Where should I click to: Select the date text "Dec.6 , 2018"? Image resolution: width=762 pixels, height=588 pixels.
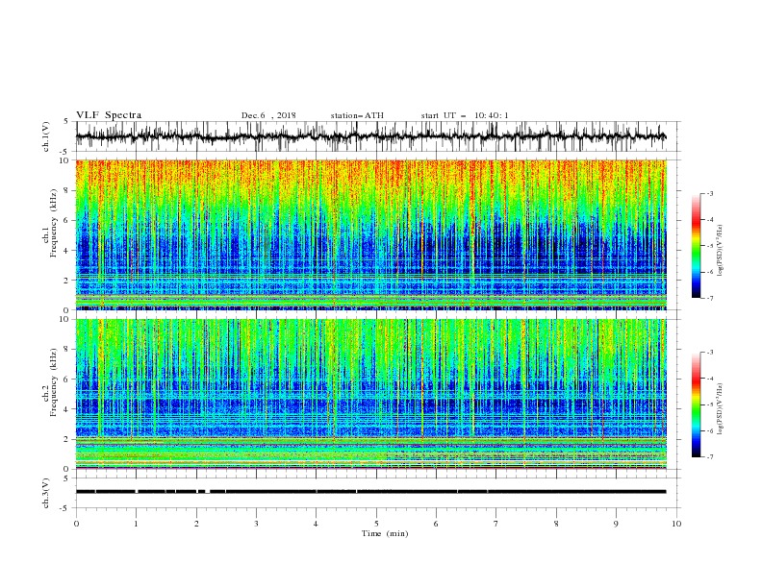[x=268, y=115]
